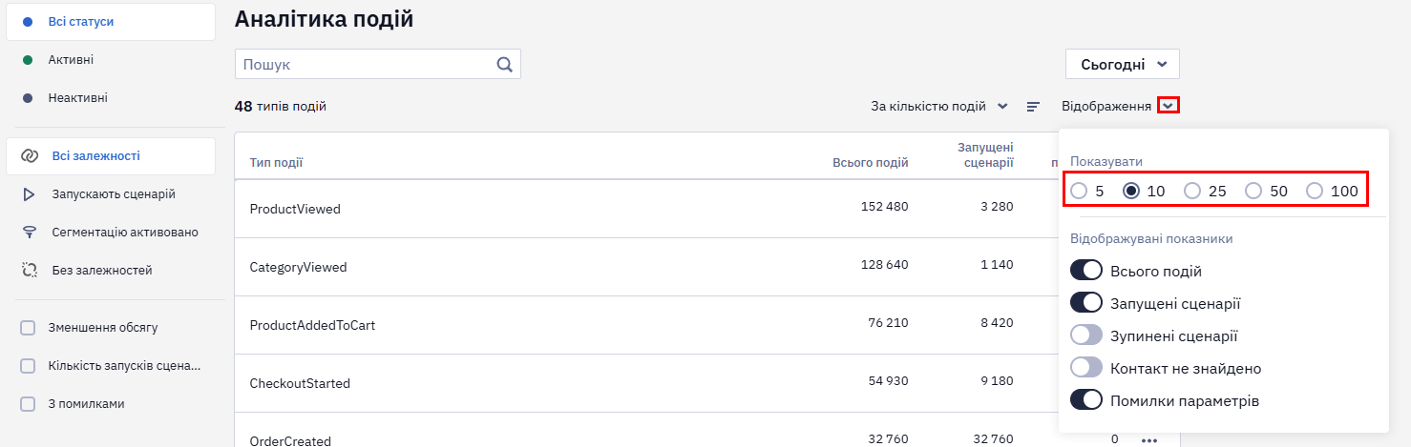Viewport: 1411px width, 447px height.
Task: Click the 1 140 launched scenarios value
Action: (997, 265)
